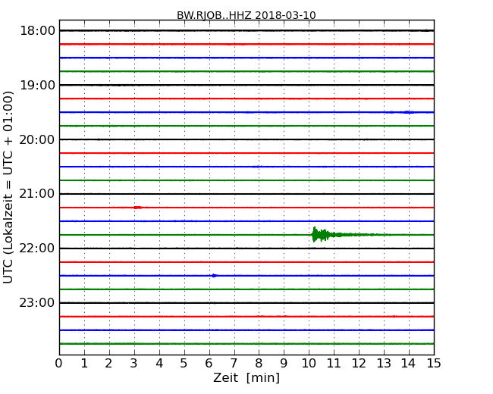The image size is (493, 394).
Task: Click the x-axis tick label 13
Action: point(384,364)
